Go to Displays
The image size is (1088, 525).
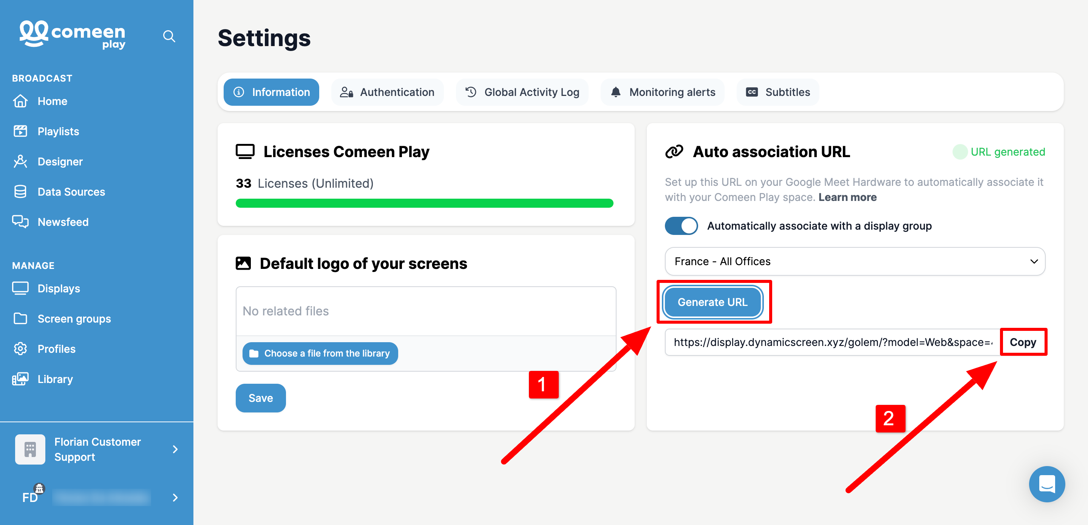click(59, 289)
